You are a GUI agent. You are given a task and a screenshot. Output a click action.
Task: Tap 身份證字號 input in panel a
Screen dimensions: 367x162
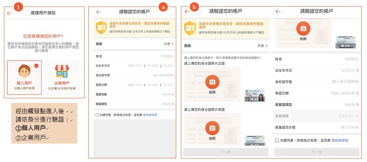(x=134, y=75)
